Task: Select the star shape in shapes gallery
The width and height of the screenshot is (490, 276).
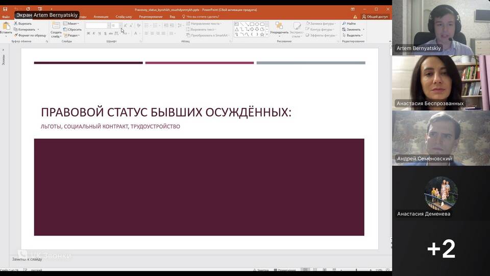Action: pos(262,35)
